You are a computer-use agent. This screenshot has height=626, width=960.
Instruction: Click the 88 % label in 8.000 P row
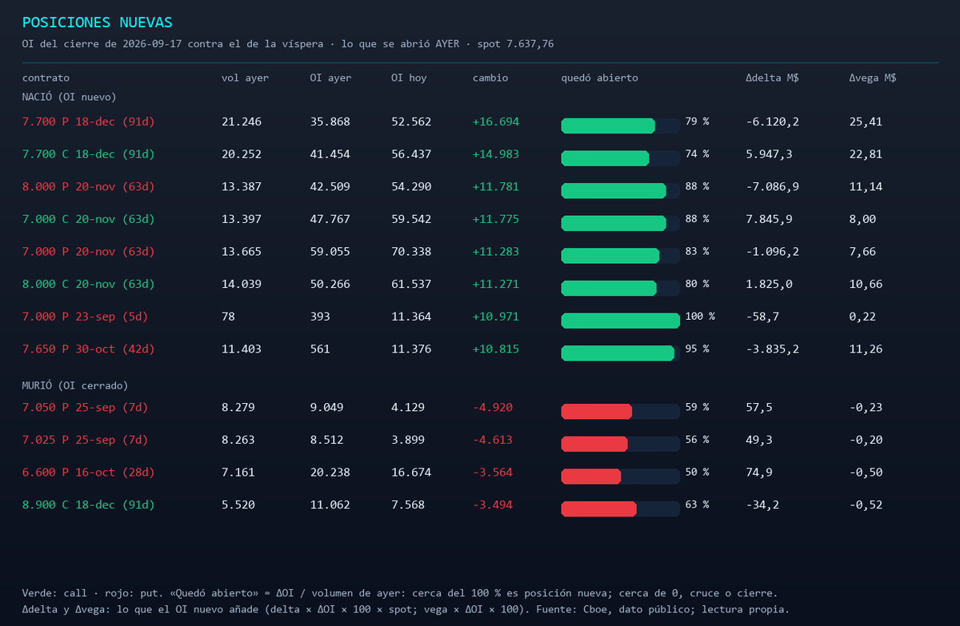698,187
